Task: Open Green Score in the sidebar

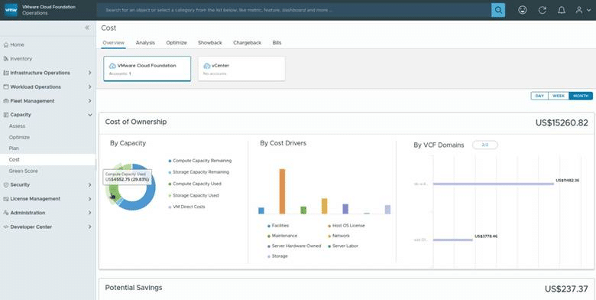Action: [23, 171]
